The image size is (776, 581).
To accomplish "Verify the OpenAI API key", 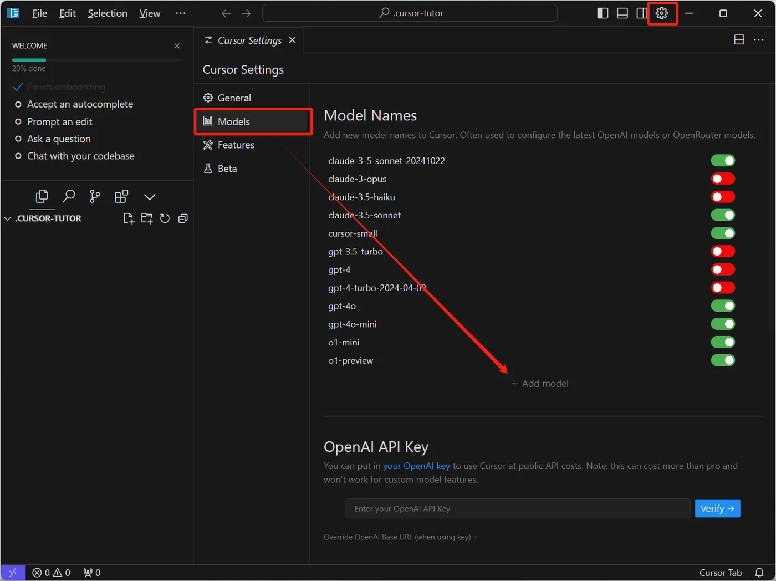I will pos(718,508).
